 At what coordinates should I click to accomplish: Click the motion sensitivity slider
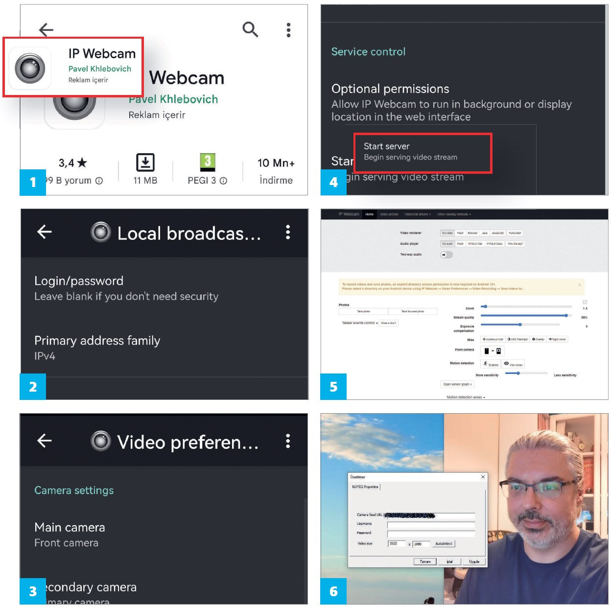pos(526,373)
